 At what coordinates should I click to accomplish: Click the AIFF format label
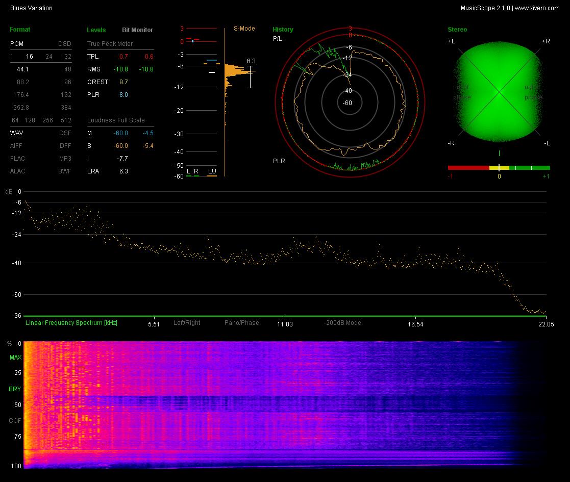pyautogui.click(x=16, y=146)
